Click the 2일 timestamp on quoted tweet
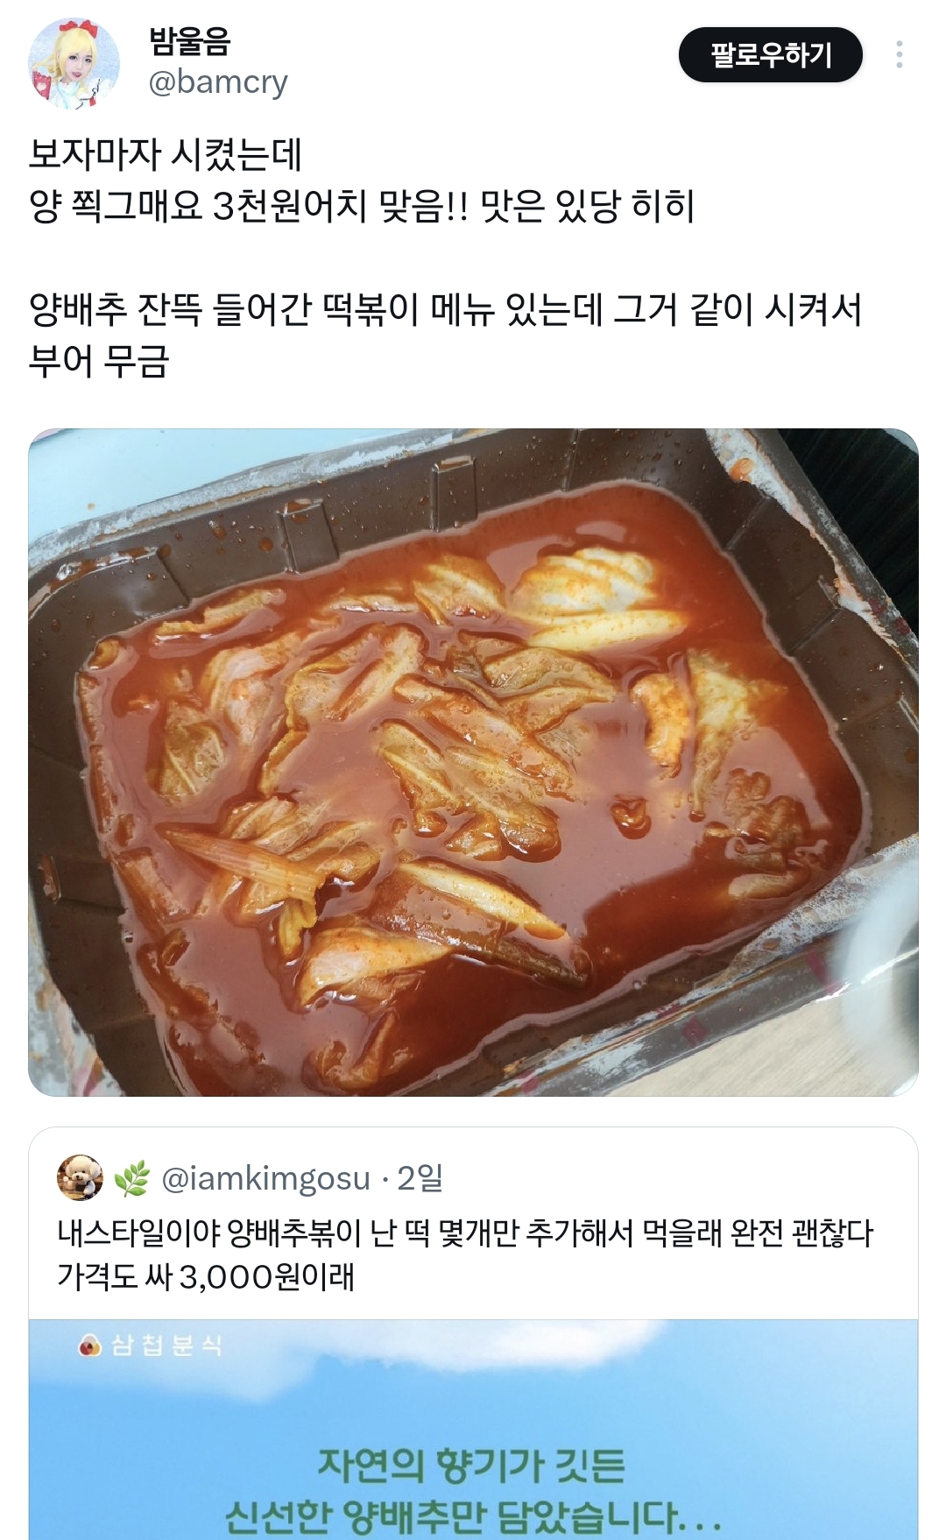Screen dimensions: 946x1540 click(420, 1178)
